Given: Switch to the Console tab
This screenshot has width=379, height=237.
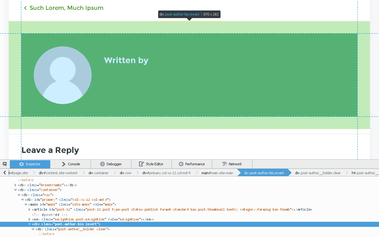Looking at the screenshot, I should (71, 164).
